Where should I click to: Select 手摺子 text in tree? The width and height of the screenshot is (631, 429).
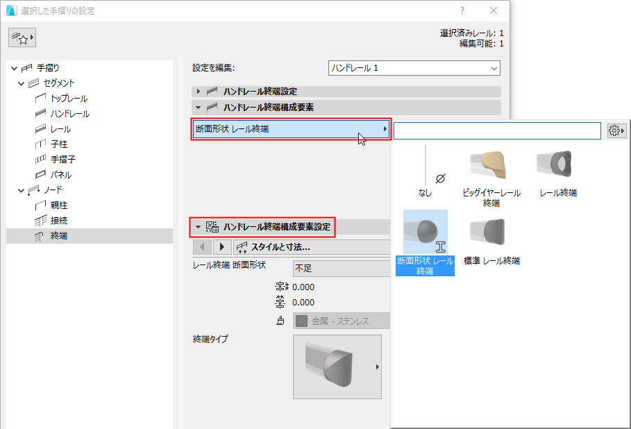62,160
